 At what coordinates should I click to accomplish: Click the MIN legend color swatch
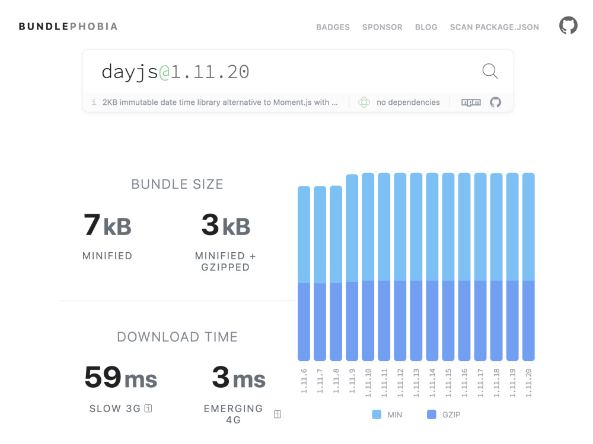tap(377, 414)
